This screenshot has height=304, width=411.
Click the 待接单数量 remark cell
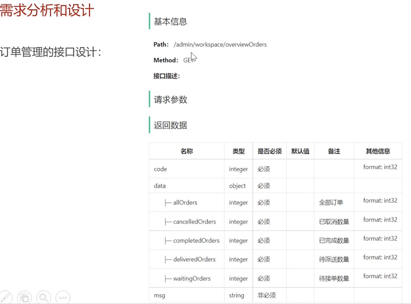point(334,279)
